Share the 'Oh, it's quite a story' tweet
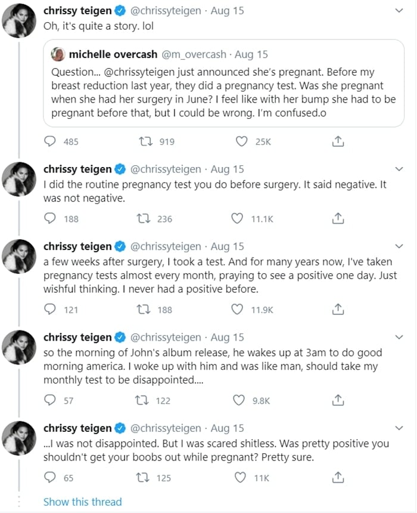Viewport: 417px width, 513px height. [x=337, y=141]
